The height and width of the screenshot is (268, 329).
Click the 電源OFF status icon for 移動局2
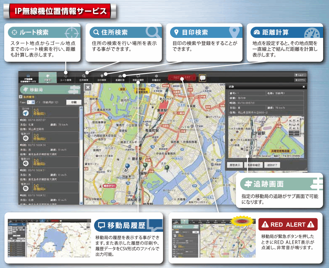click(x=26, y=138)
